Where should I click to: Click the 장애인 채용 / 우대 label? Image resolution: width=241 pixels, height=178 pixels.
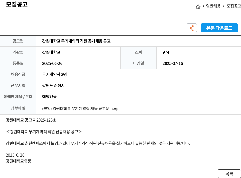pos(18,97)
